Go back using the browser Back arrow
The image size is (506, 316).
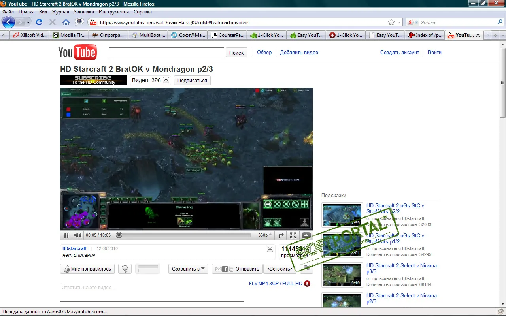pyautogui.click(x=9, y=22)
